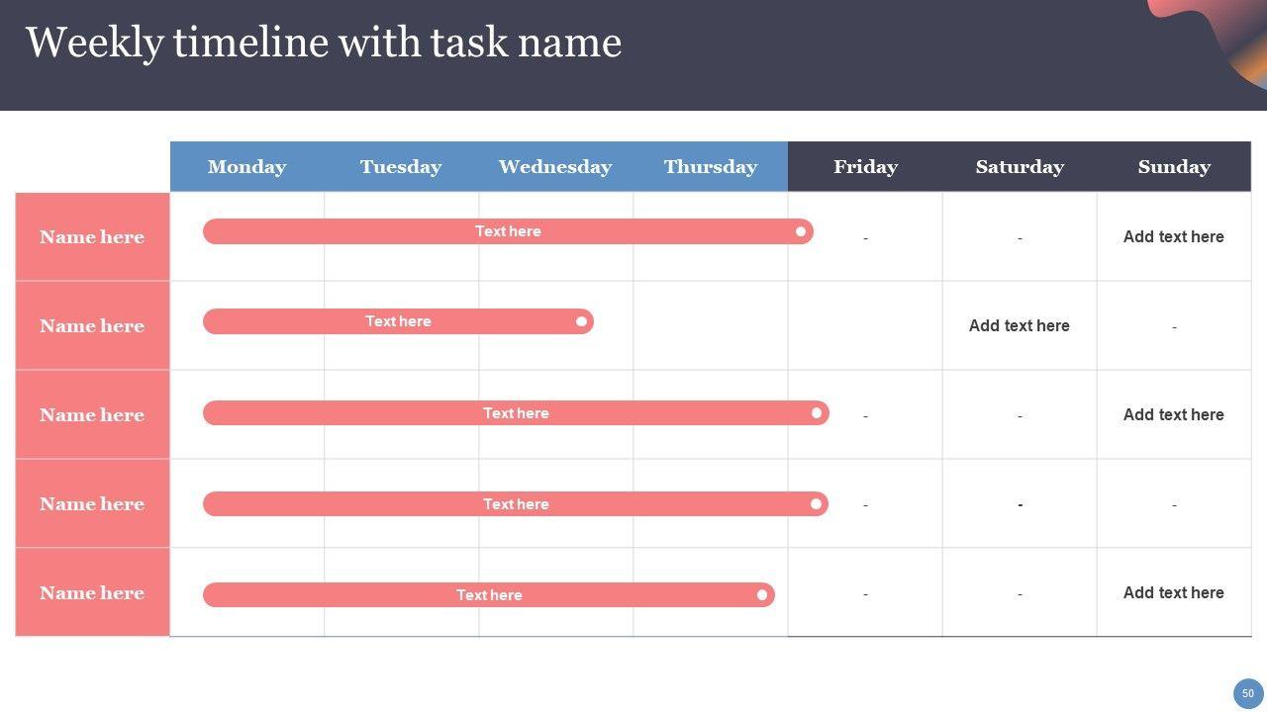Click the Friday column header
The image size is (1267, 712).
click(865, 167)
